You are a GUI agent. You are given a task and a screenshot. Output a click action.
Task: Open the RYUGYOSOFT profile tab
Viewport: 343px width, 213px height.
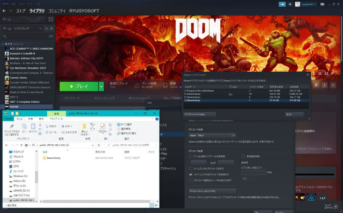click(x=84, y=11)
